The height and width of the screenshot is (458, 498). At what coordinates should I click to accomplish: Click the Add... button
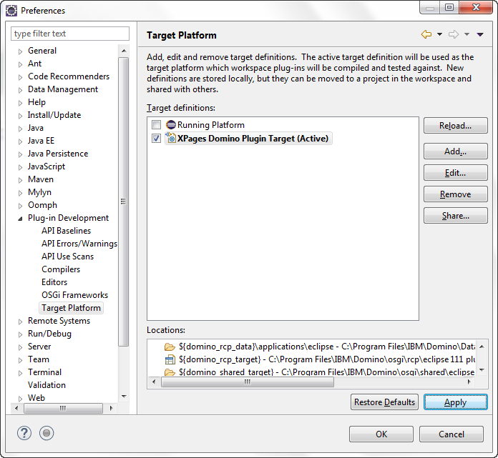456,151
